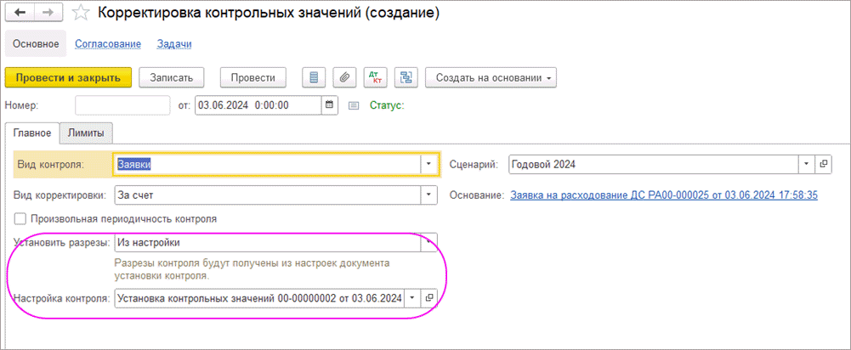Click the status message icon next to Статус
851x350 pixels.
point(354,105)
